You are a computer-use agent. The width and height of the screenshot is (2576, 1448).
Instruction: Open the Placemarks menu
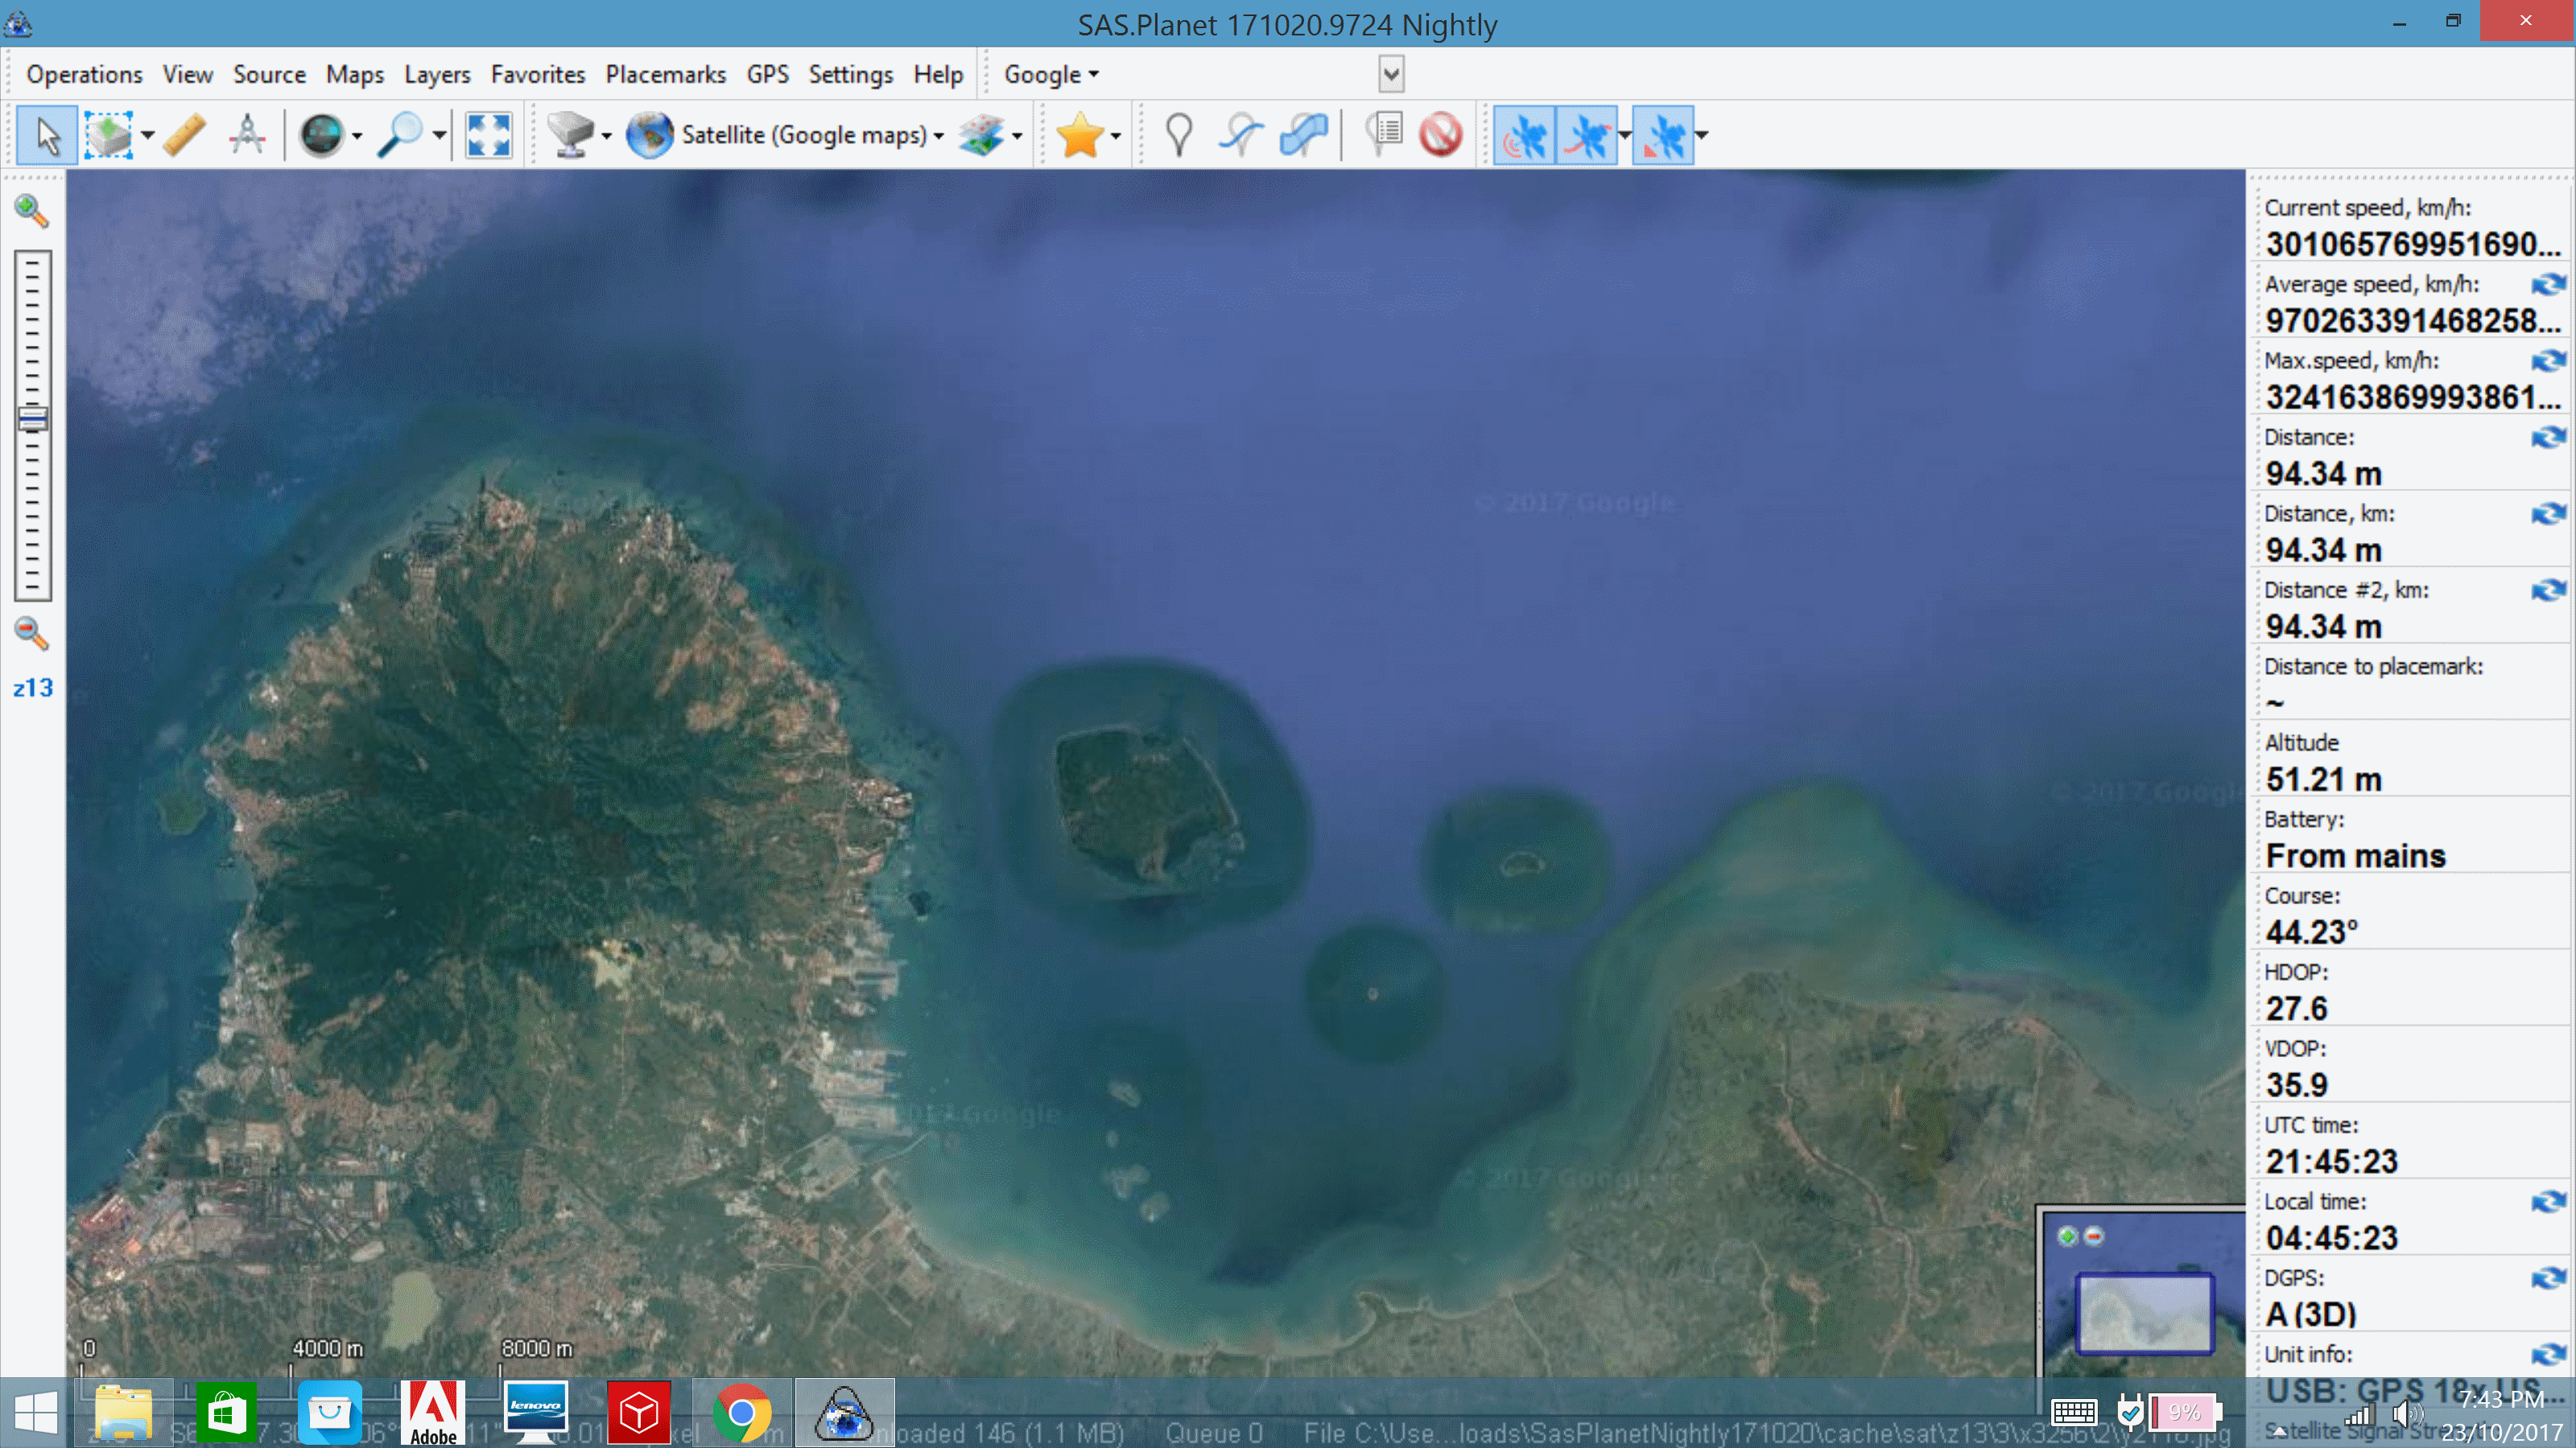(x=665, y=75)
